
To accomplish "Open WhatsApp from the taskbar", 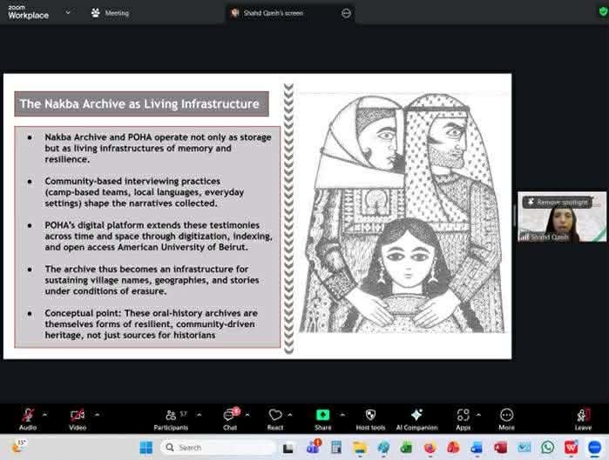I will (547, 447).
